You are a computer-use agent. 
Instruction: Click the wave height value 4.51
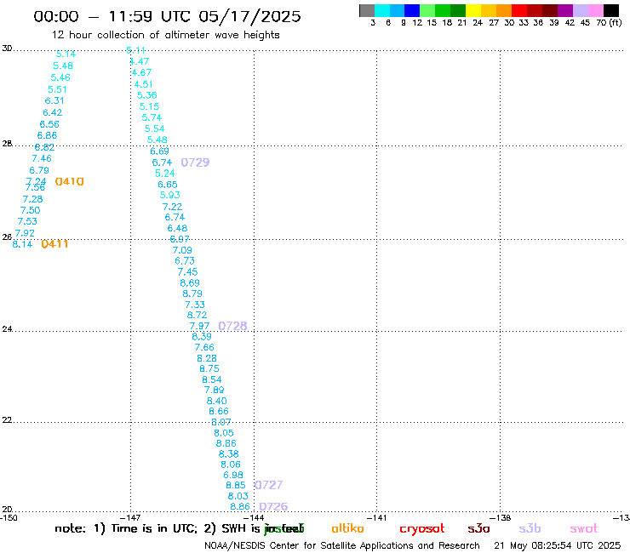click(143, 84)
